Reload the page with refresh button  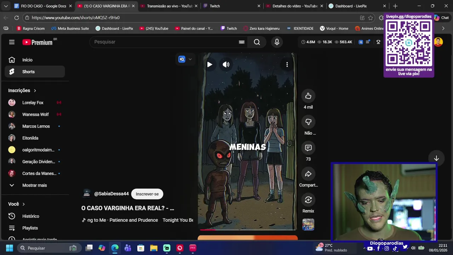click(17, 18)
